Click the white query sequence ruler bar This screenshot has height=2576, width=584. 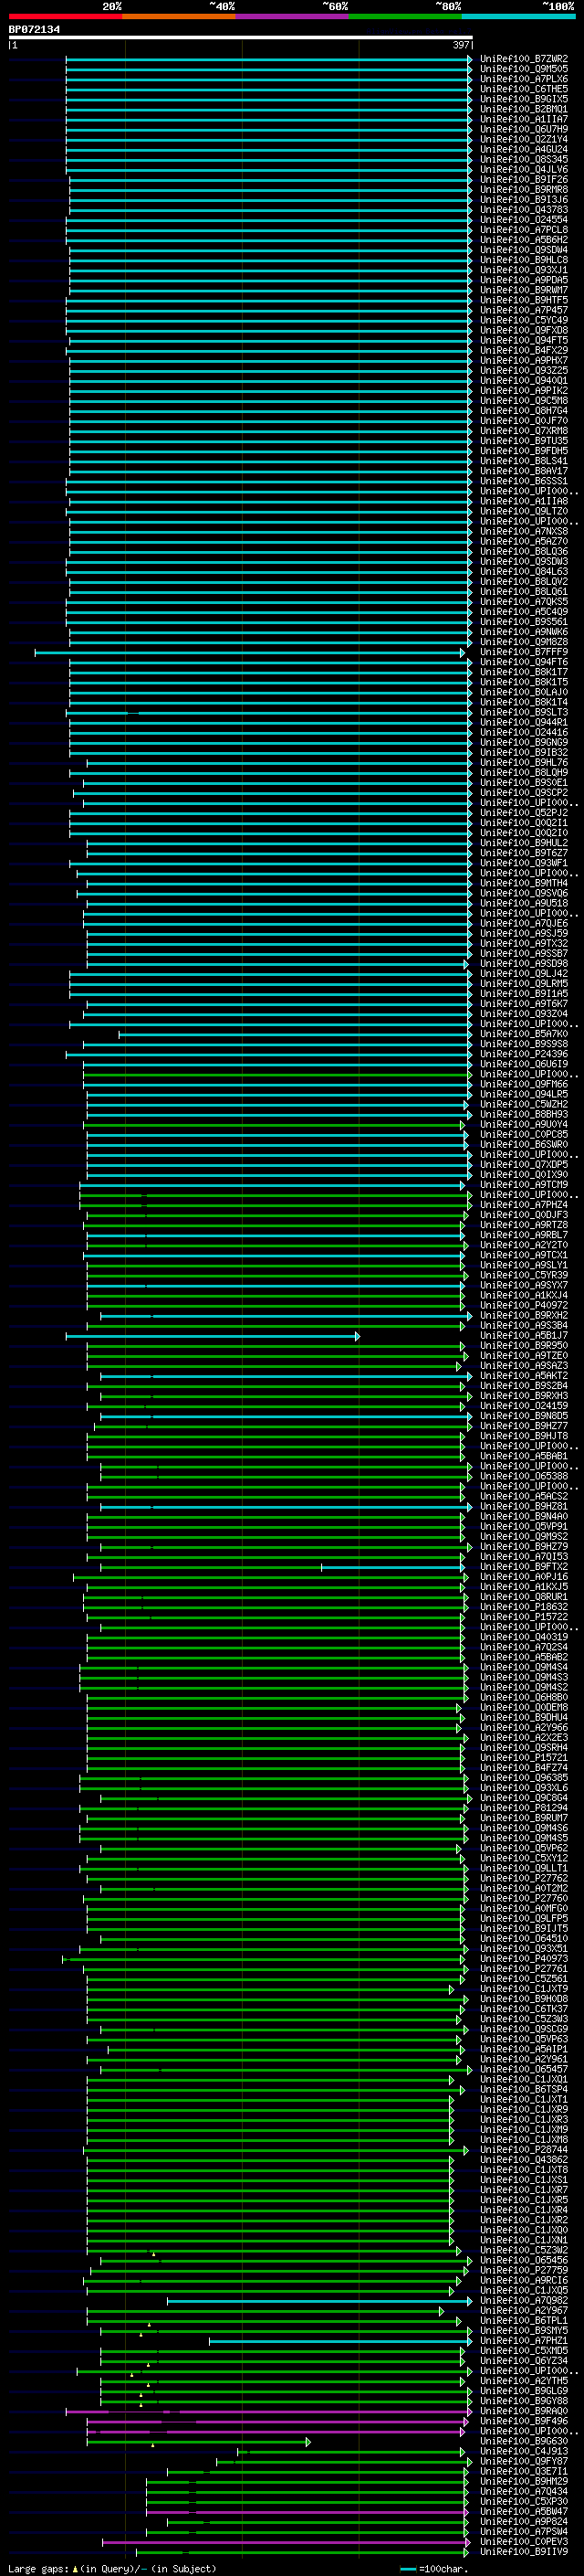pyautogui.click(x=241, y=37)
